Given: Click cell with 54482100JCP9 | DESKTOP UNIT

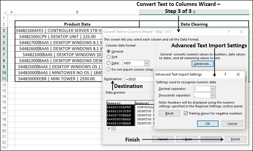Looking at the screenshot, I should 59,36.
